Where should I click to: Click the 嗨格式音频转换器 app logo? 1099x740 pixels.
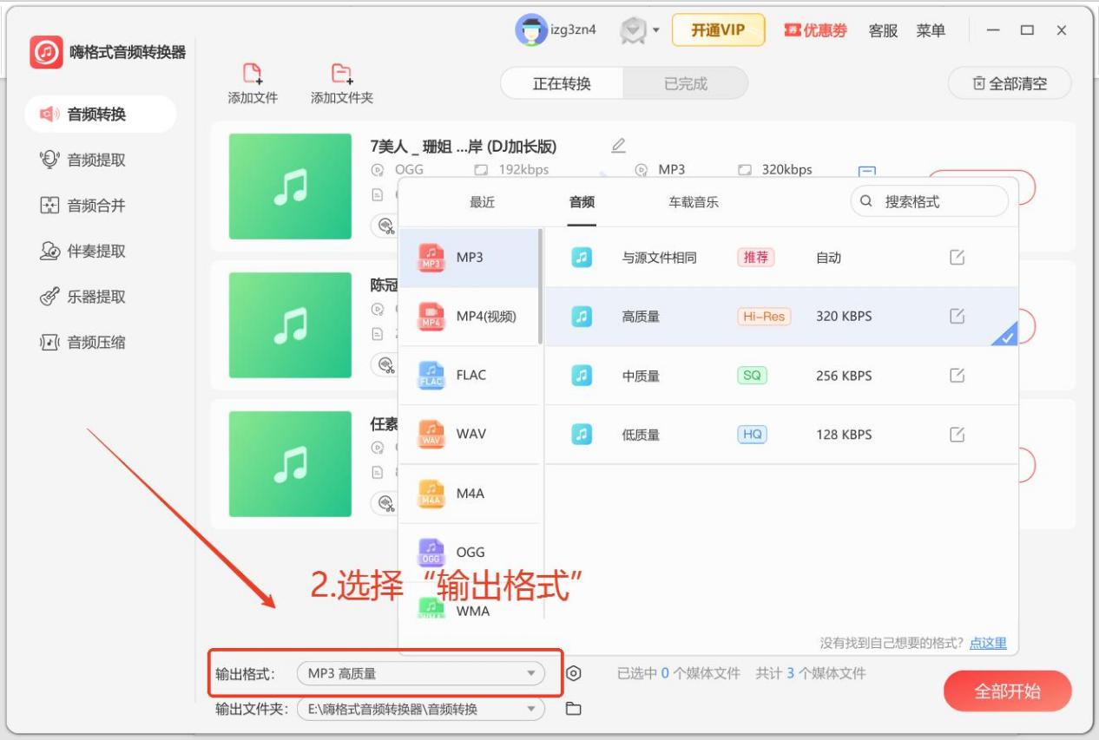tap(47, 52)
